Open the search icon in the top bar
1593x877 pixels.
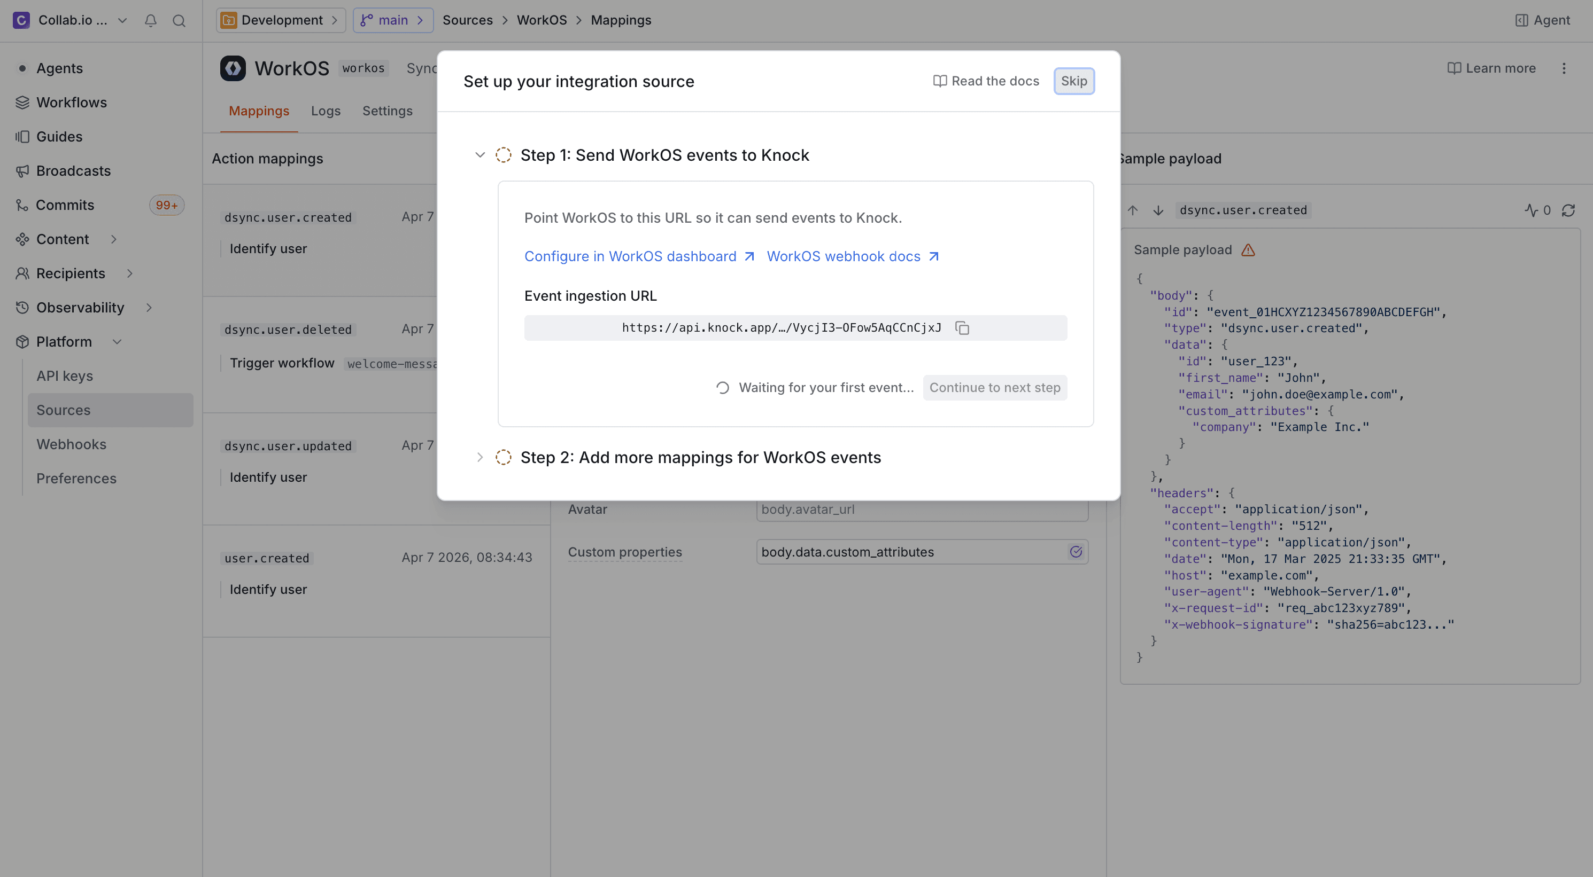coord(179,20)
